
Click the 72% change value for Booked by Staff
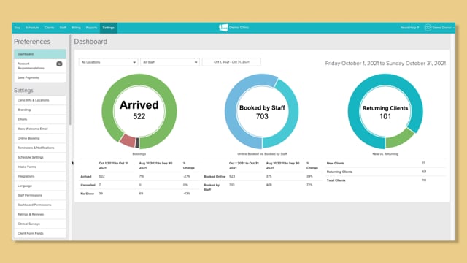point(309,185)
